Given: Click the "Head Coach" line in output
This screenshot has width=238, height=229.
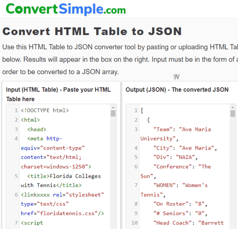Looking at the screenshot, I should point(188,223).
